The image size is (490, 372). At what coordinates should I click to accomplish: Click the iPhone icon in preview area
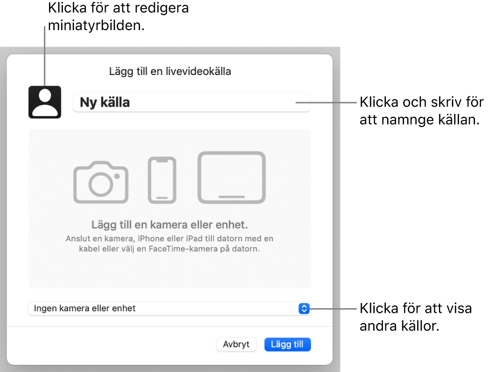[162, 180]
